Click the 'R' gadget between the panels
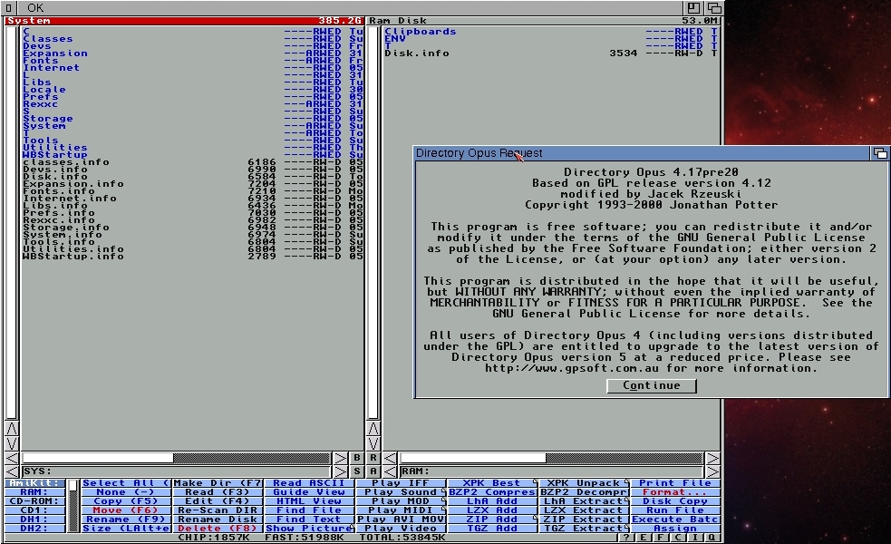891x544 pixels. [373, 458]
